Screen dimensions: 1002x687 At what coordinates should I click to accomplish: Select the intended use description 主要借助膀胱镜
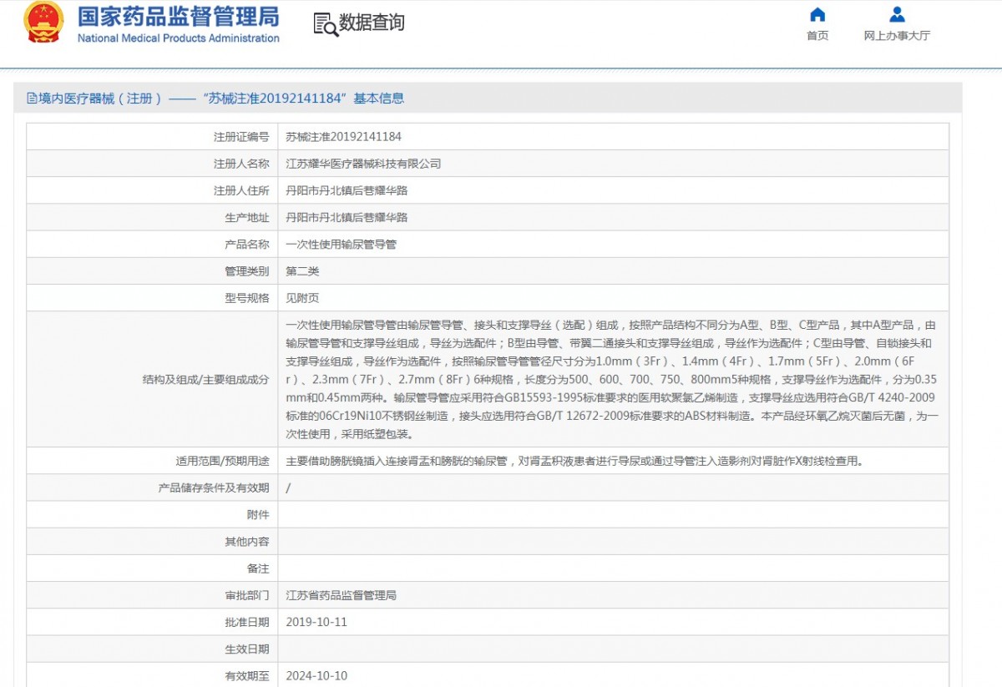point(574,461)
